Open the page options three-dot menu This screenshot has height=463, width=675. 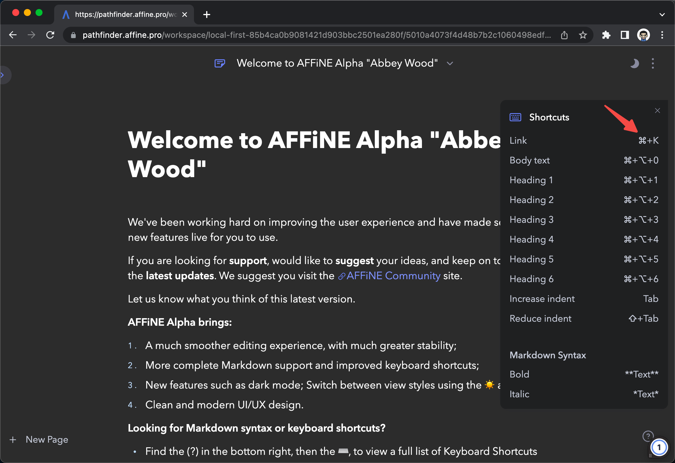click(x=653, y=63)
